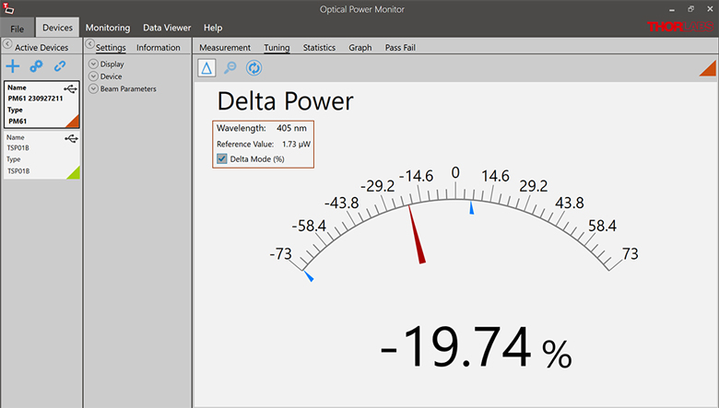Collapse the Active Devices panel arrow
This screenshot has width=719, height=408.
pos(7,44)
